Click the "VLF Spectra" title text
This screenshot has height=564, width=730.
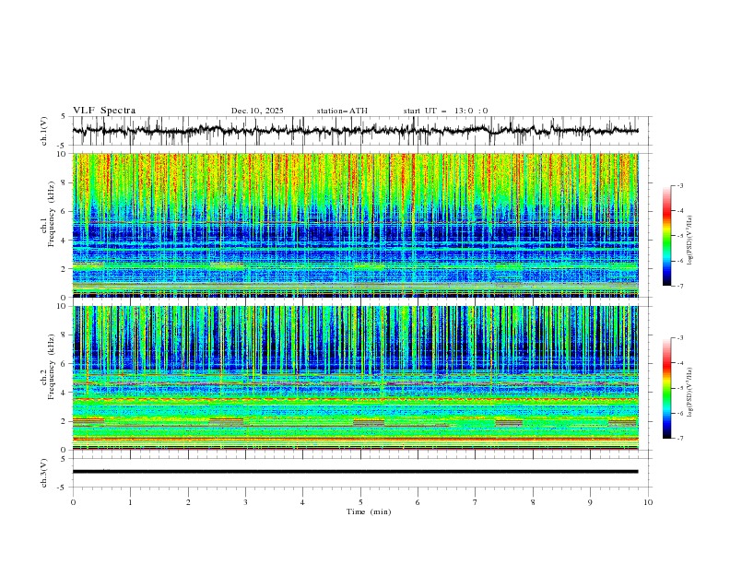click(x=104, y=111)
